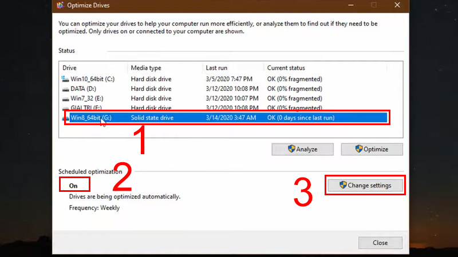Close the Optimize Drives dialog via Close button
The width and height of the screenshot is (458, 257).
380,243
